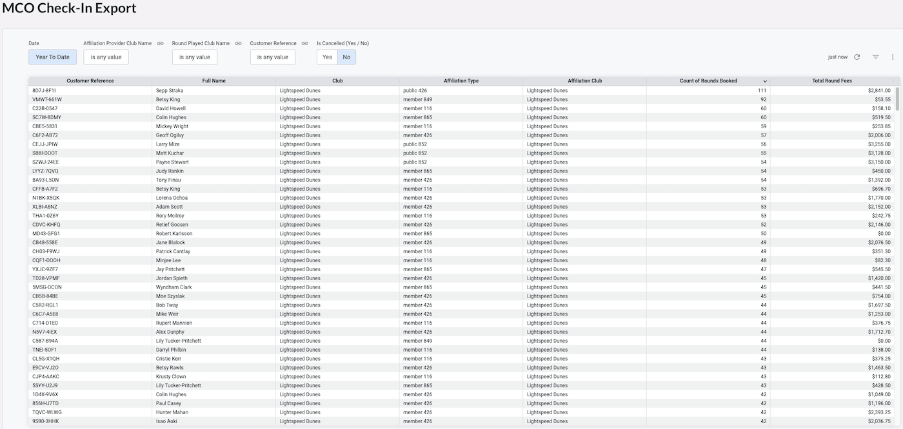Image resolution: width=903 pixels, height=429 pixels.
Task: Sort by Count of Rounds Booked header
Action: click(x=708, y=81)
